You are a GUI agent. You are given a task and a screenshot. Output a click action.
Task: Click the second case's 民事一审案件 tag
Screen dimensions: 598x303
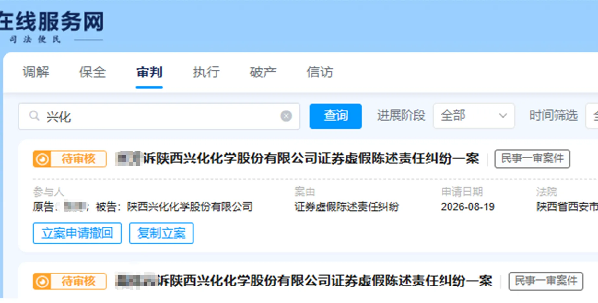point(546,281)
